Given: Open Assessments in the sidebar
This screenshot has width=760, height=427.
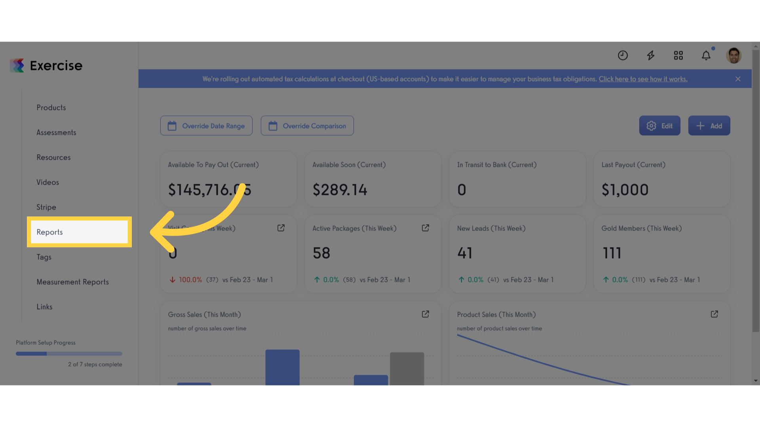Looking at the screenshot, I should (x=56, y=132).
